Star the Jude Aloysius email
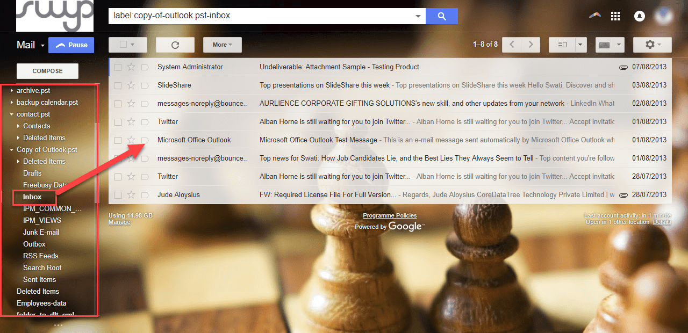This screenshot has width=688, height=333. click(131, 195)
